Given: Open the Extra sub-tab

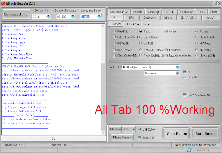Looking at the screenshot, I should (146, 24).
